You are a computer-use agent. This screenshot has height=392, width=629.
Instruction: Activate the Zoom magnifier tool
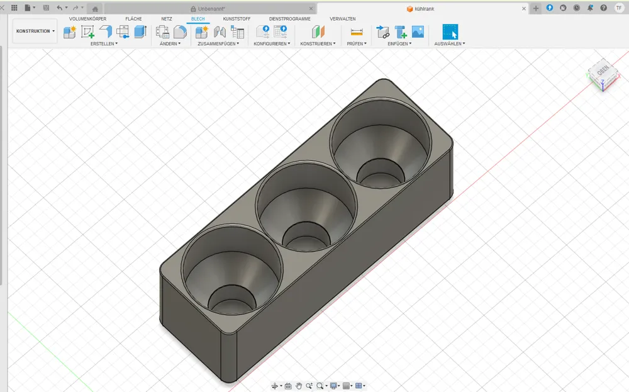pos(309,386)
